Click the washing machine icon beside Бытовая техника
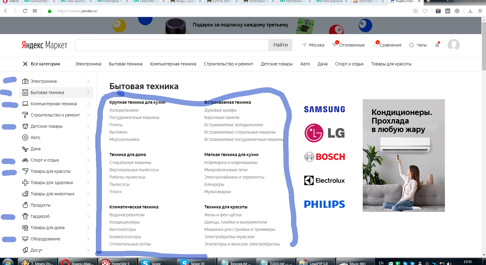This screenshot has height=265, width=486. click(x=25, y=92)
